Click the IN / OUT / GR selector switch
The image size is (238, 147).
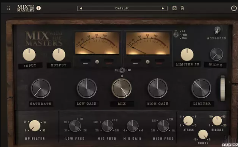click(x=122, y=70)
